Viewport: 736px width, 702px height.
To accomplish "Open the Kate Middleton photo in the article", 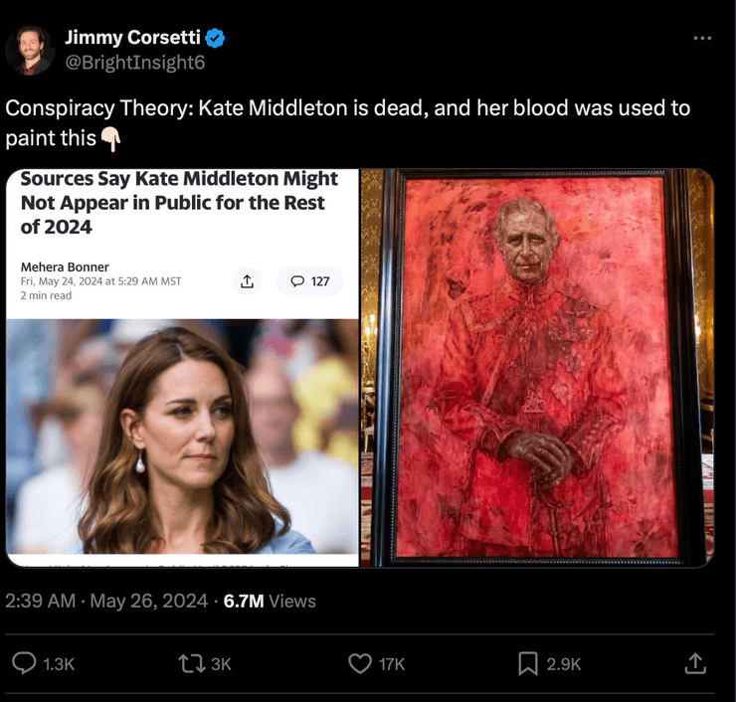I will (x=182, y=436).
